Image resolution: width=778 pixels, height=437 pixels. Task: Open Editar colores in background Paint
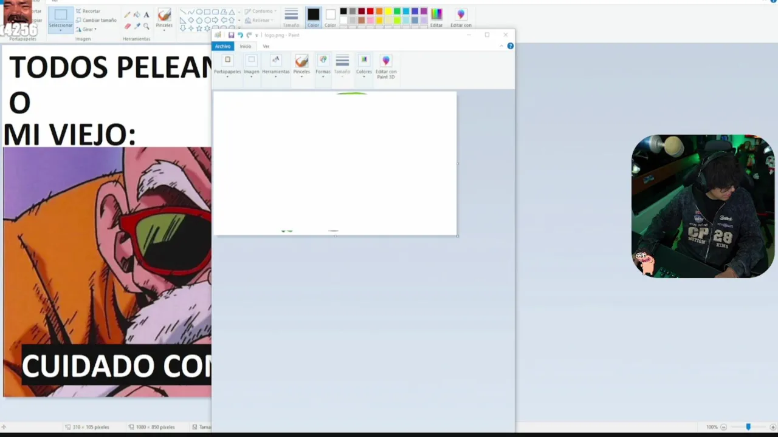[x=436, y=17]
